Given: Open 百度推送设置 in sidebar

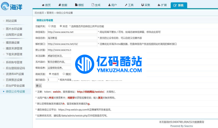Looking at the screenshot, I should pos(14,80).
